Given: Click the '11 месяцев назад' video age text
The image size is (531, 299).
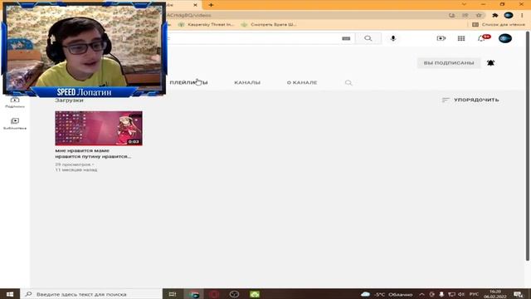Looking at the screenshot, I should (76, 169).
